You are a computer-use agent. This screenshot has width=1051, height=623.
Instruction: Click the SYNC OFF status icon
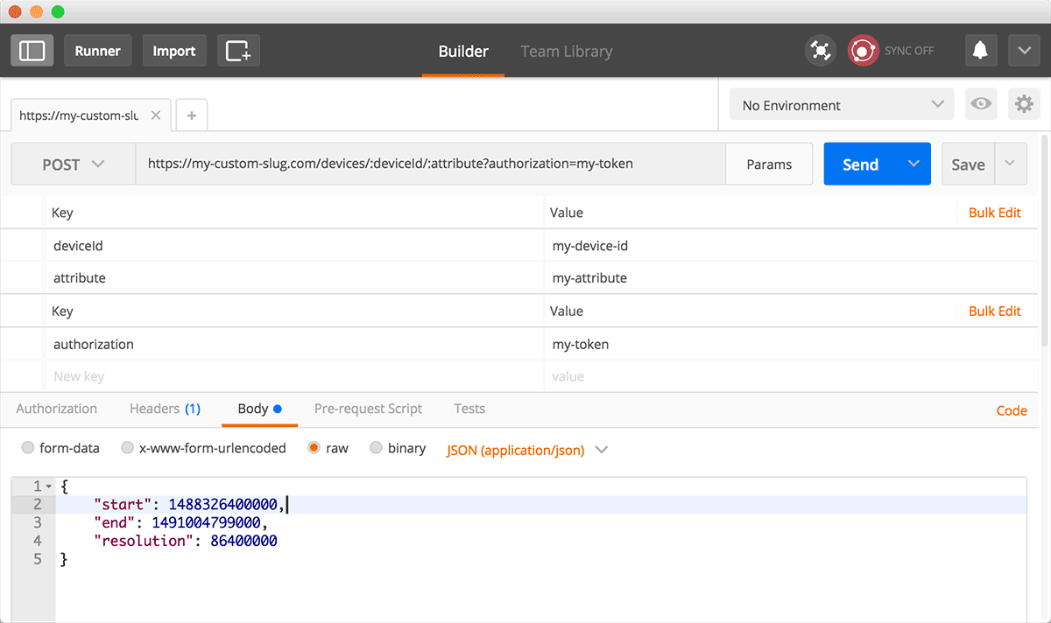(x=863, y=51)
